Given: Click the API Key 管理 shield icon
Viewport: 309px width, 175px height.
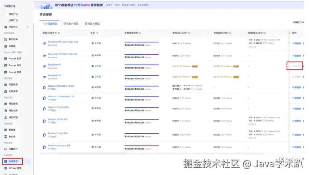Looking at the screenshot, I should 6,168.
